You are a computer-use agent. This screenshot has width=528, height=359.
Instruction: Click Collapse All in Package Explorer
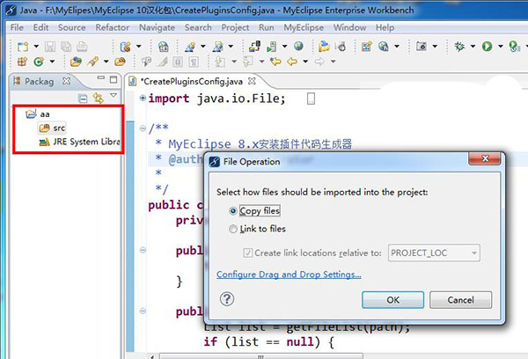pos(83,99)
